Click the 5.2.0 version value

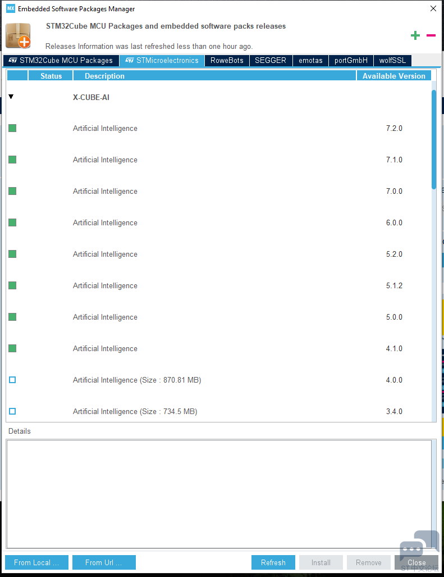tap(394, 254)
